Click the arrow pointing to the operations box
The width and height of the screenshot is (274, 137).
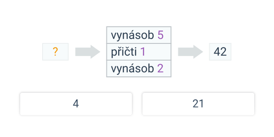[x=87, y=52]
